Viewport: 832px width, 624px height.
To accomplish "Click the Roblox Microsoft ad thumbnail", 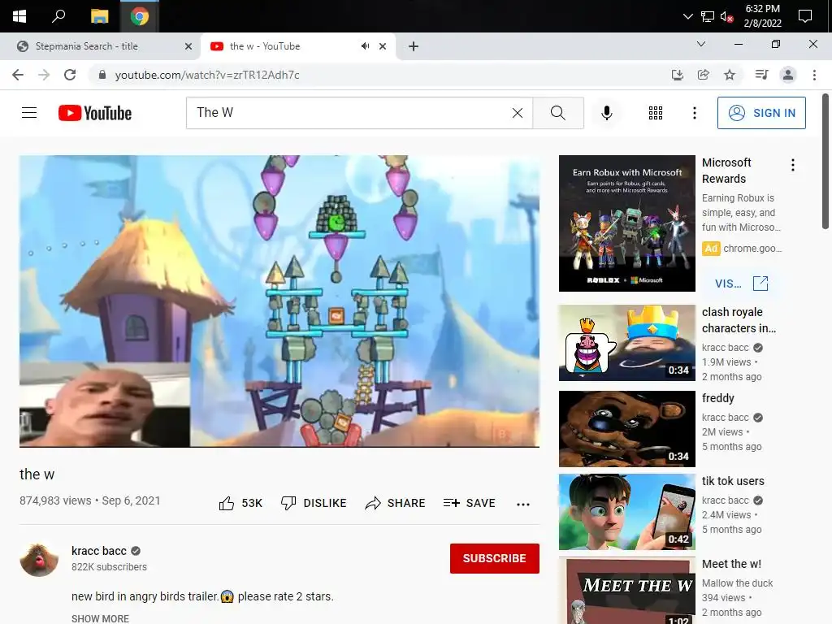I will tap(626, 223).
